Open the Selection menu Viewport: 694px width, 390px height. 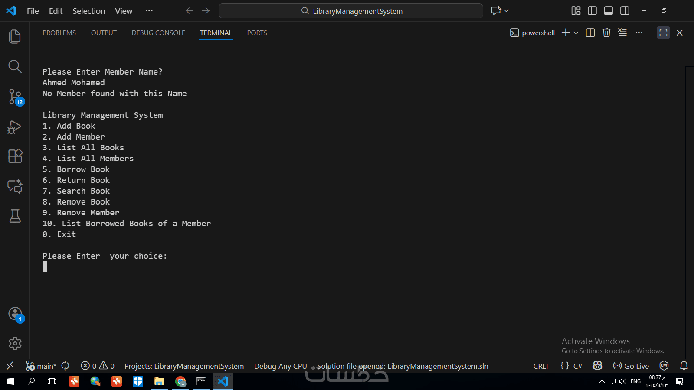coord(88,11)
